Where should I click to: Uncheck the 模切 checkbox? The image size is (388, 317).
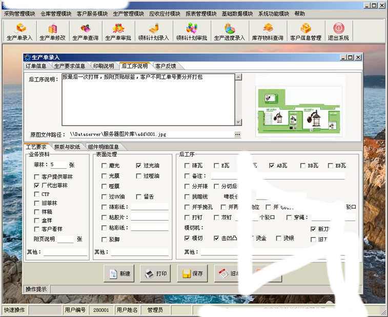pyautogui.click(x=187, y=238)
